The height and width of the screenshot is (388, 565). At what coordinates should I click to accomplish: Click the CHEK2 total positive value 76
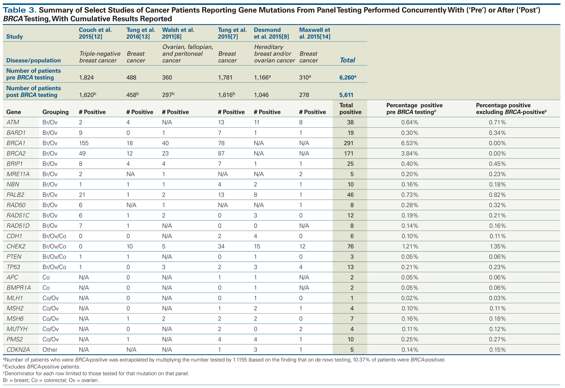[350, 246]
